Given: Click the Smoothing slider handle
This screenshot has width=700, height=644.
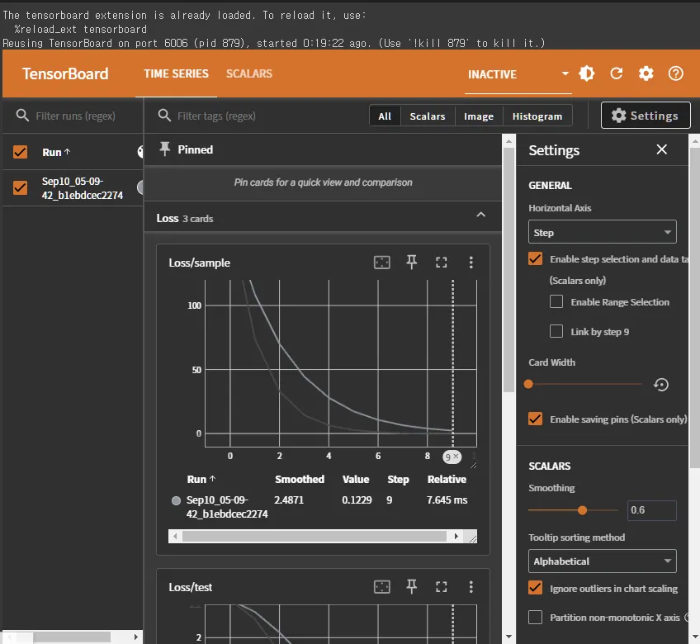Looking at the screenshot, I should tap(583, 510).
